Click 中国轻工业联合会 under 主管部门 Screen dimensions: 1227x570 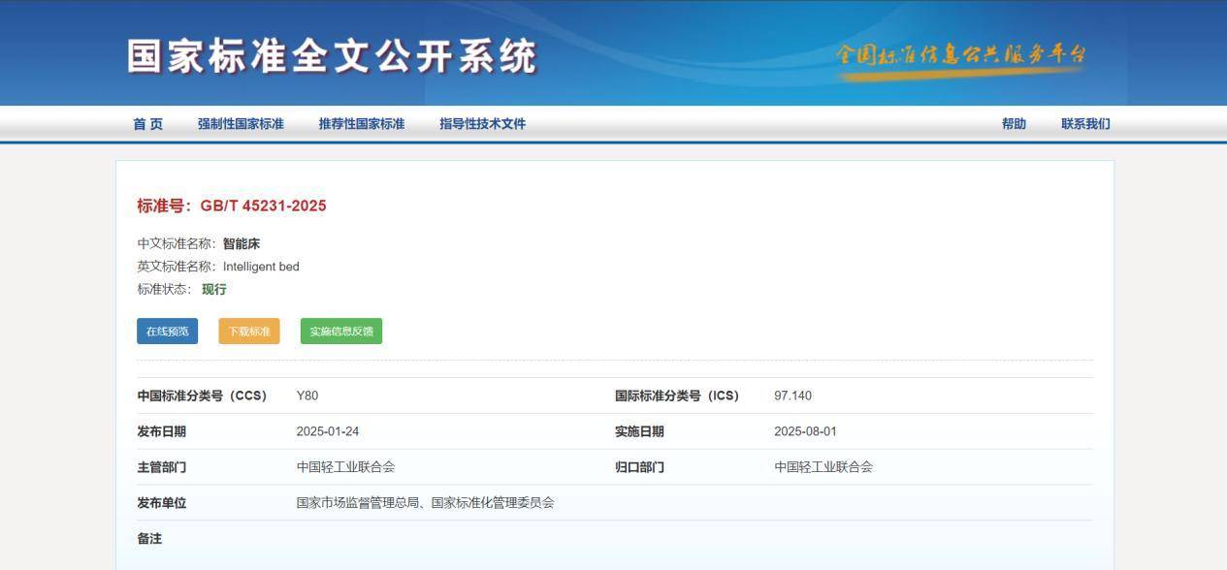tap(345, 467)
